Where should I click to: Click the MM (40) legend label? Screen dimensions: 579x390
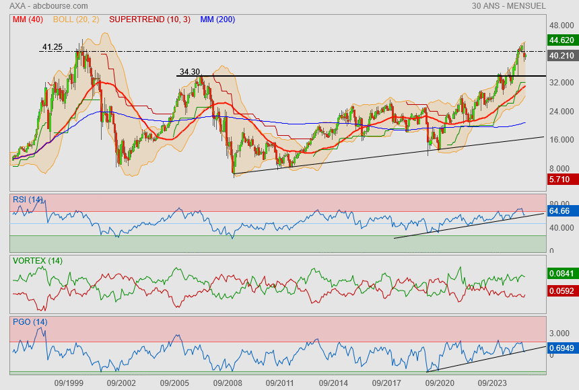tap(26, 19)
